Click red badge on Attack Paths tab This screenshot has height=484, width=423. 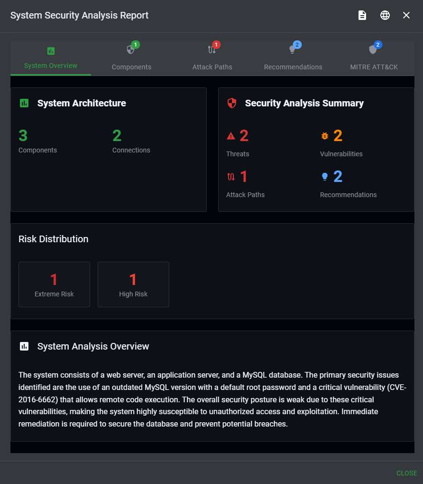point(216,45)
